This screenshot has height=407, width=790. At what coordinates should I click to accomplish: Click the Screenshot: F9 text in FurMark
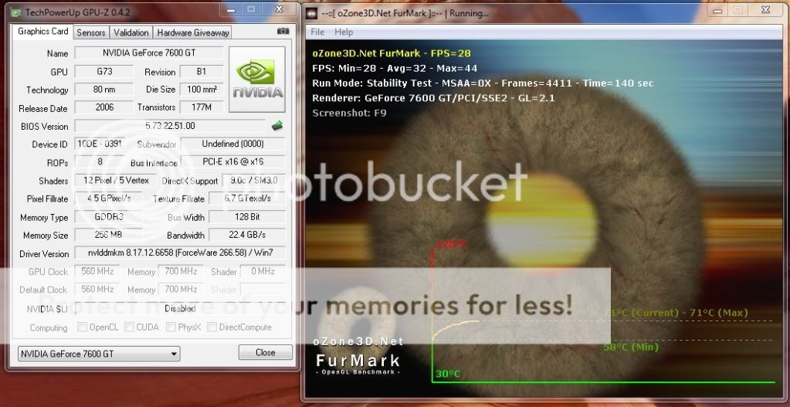[x=349, y=113]
